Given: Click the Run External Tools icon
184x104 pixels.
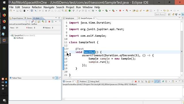Looking at the screenshot, I should [x=113, y=11].
